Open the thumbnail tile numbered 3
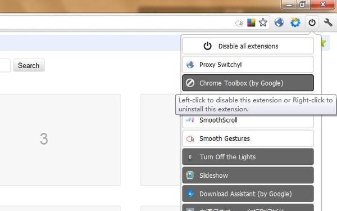 tap(60, 140)
